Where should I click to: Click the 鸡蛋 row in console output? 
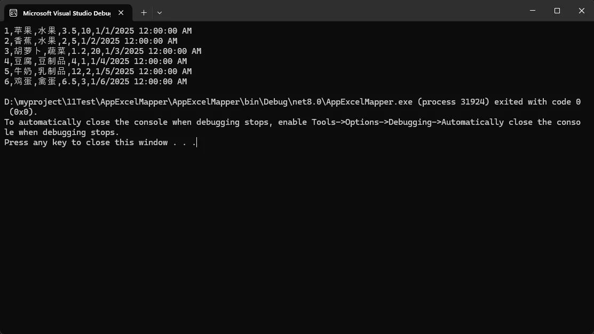pyautogui.click(x=95, y=82)
